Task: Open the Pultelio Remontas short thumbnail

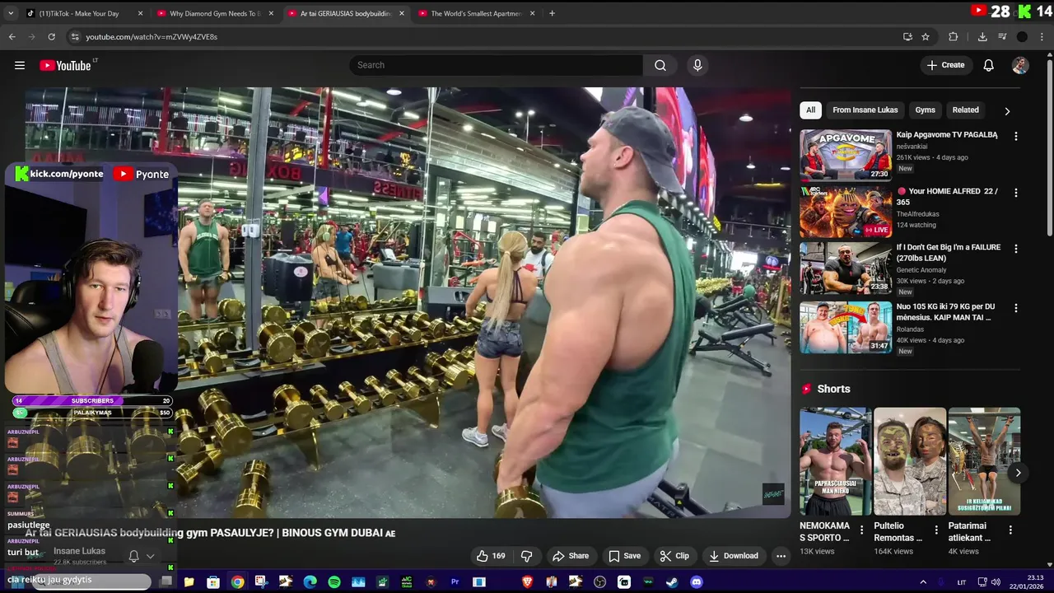Action: 910,461
